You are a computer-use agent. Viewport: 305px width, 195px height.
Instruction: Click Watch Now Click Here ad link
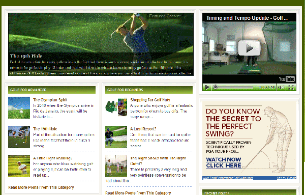pyautogui.click(x=224, y=162)
